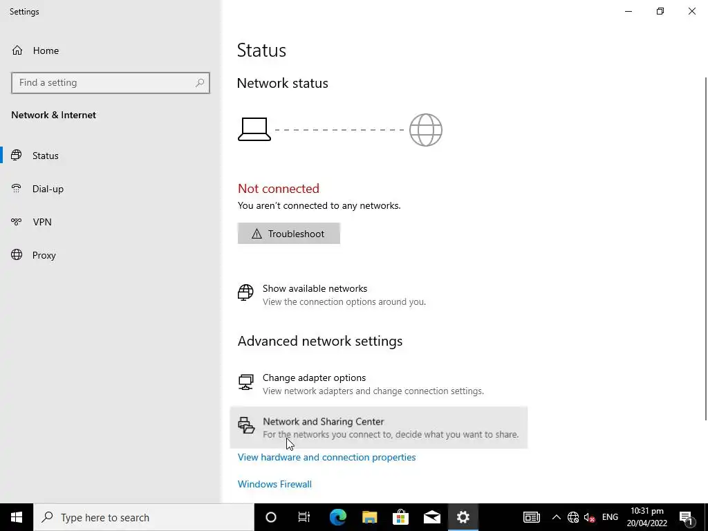The image size is (708, 531).
Task: Open Cortana circle icon on taskbar
Action: click(x=271, y=517)
